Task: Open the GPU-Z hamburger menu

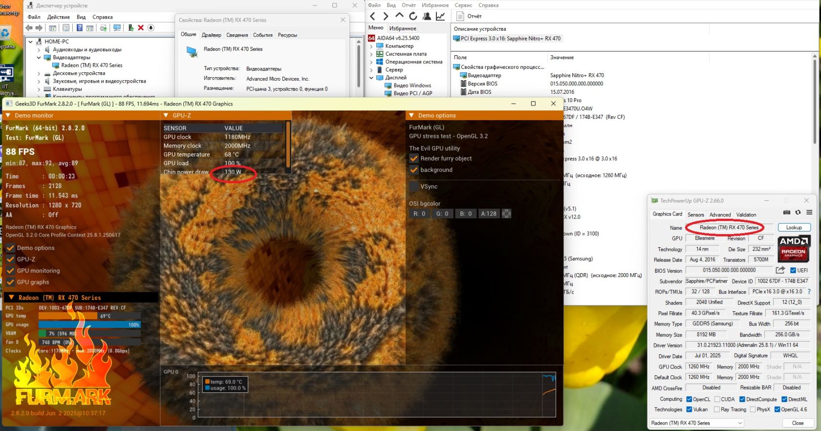Action: (809, 213)
